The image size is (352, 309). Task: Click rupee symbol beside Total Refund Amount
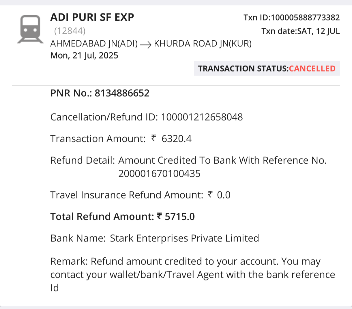[160, 216]
